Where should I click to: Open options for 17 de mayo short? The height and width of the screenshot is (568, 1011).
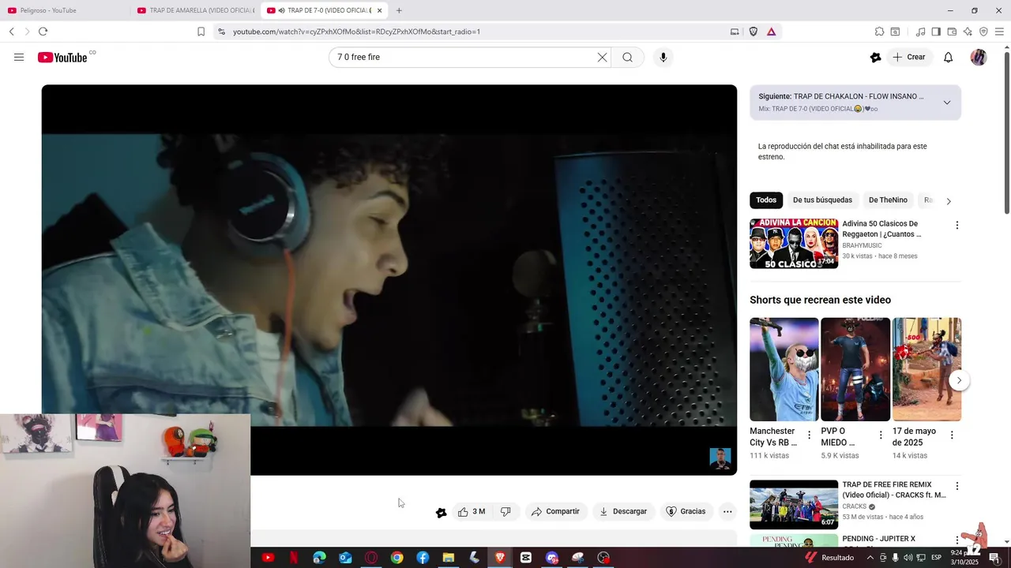952,435
